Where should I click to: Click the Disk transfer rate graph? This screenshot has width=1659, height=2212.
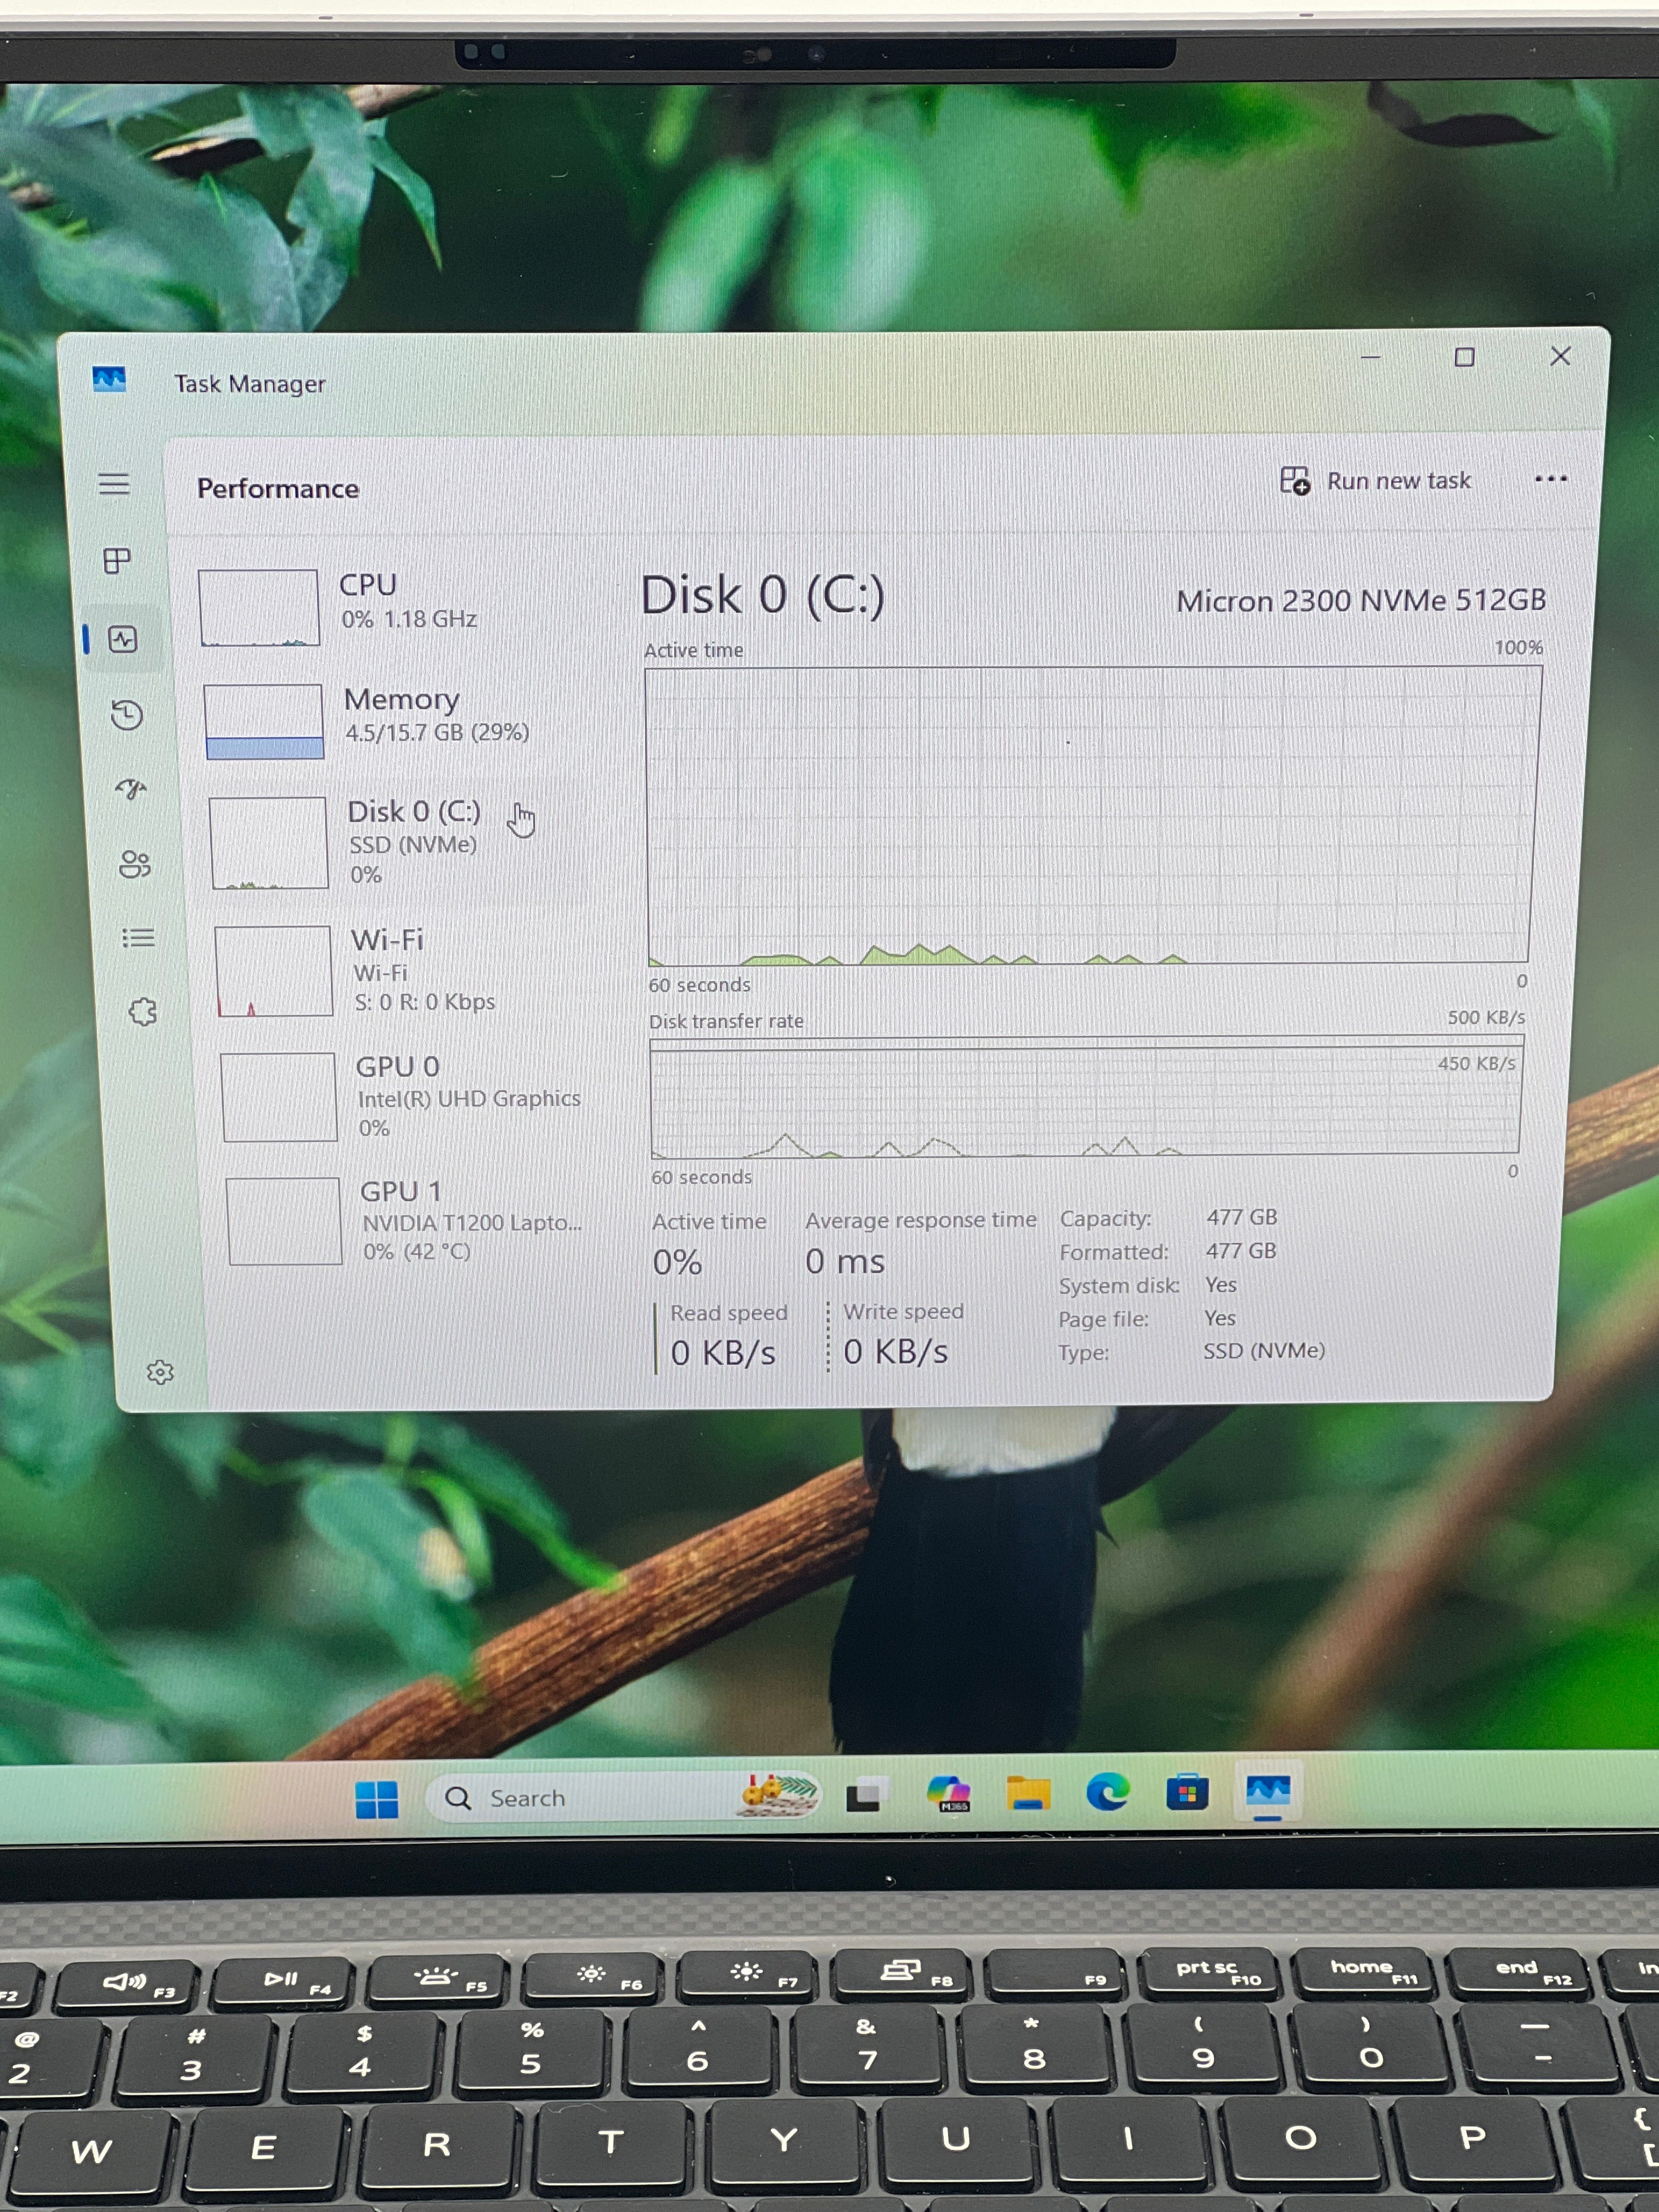1086,1097
